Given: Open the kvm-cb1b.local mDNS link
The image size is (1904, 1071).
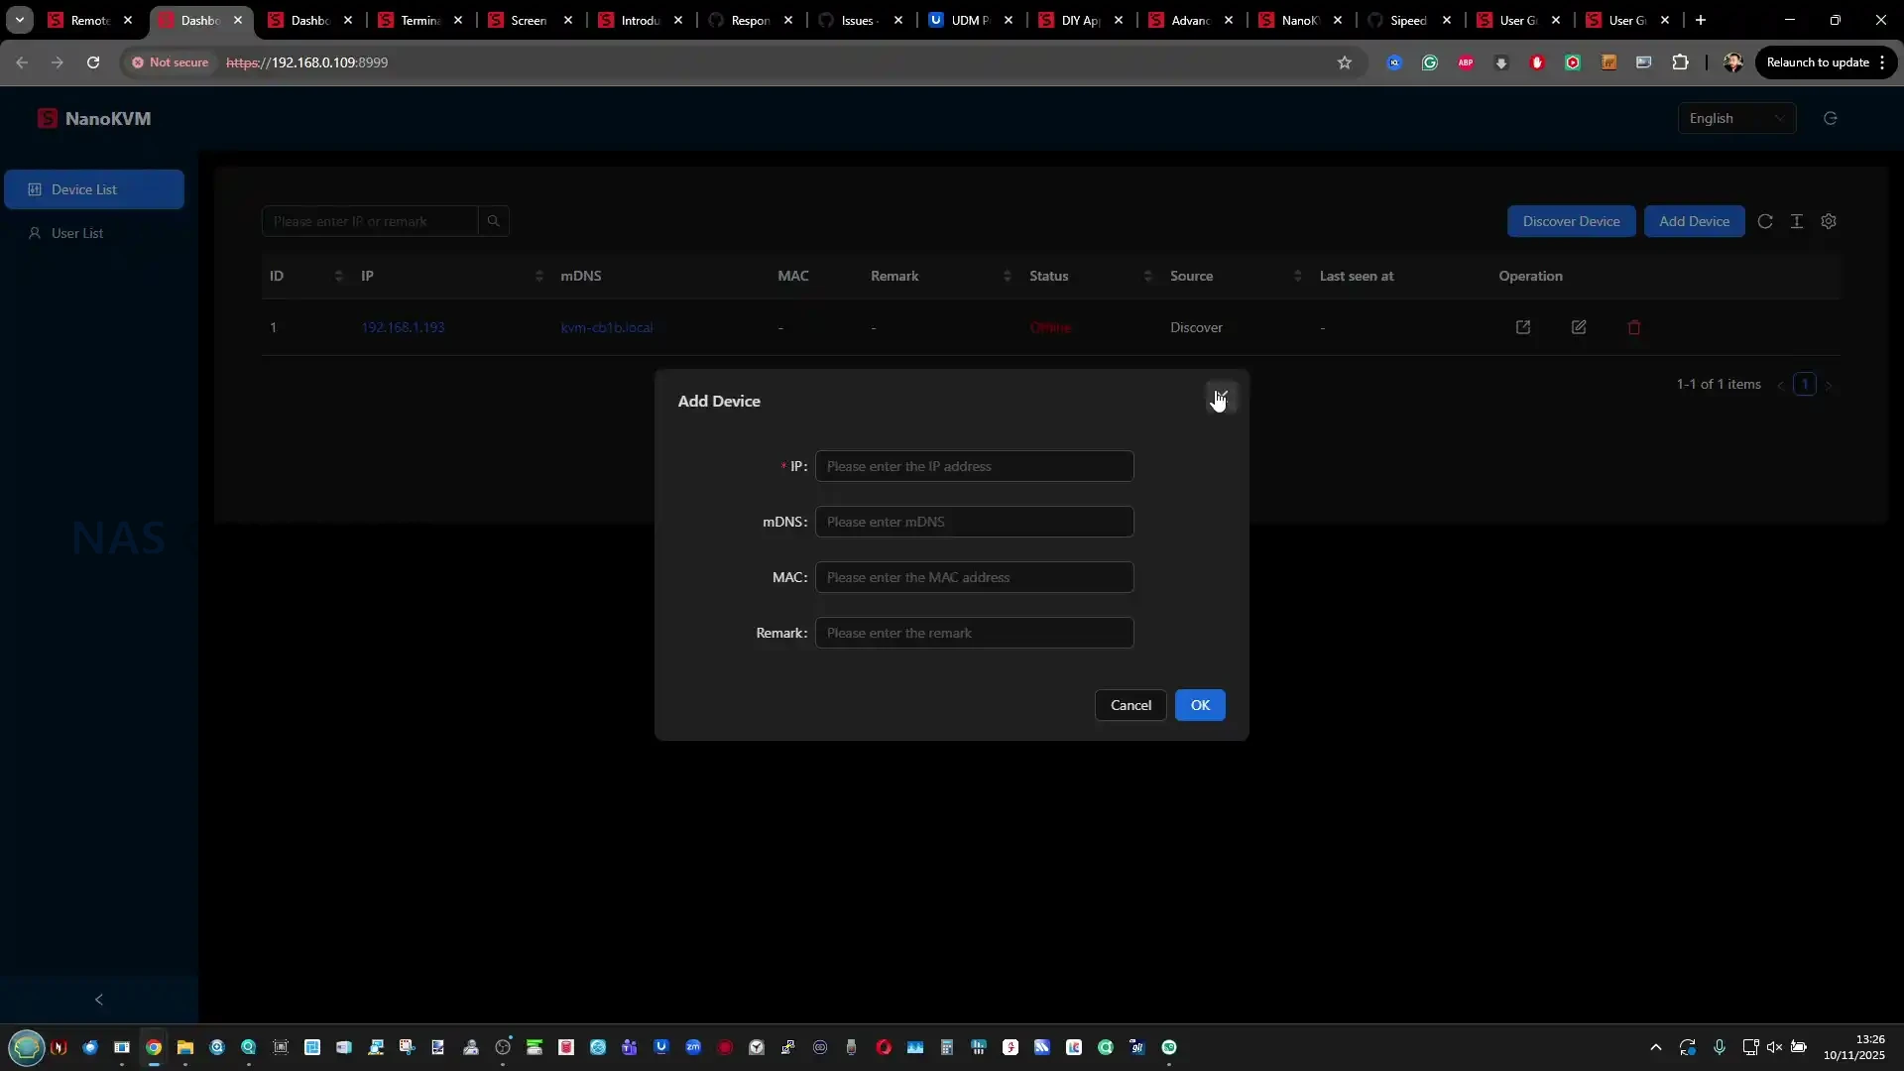Looking at the screenshot, I should [606, 327].
